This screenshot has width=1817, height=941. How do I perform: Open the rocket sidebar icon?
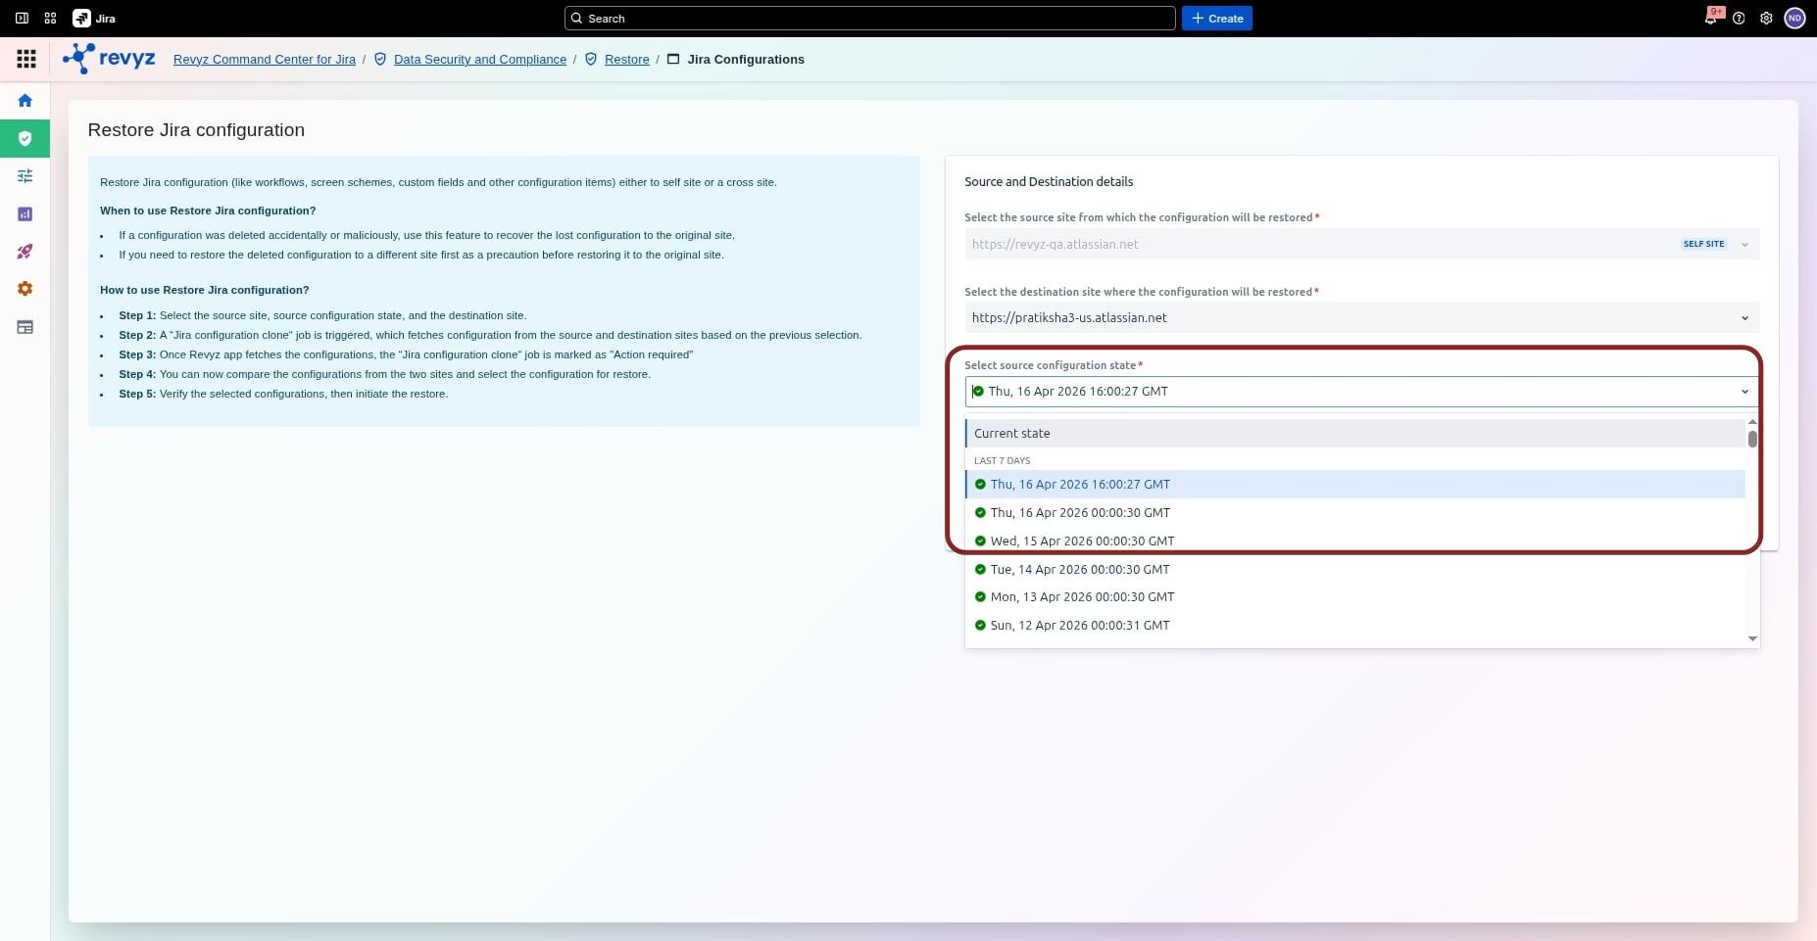tap(25, 252)
